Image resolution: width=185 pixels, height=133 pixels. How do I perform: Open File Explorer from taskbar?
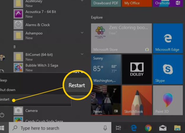coord(177,128)
